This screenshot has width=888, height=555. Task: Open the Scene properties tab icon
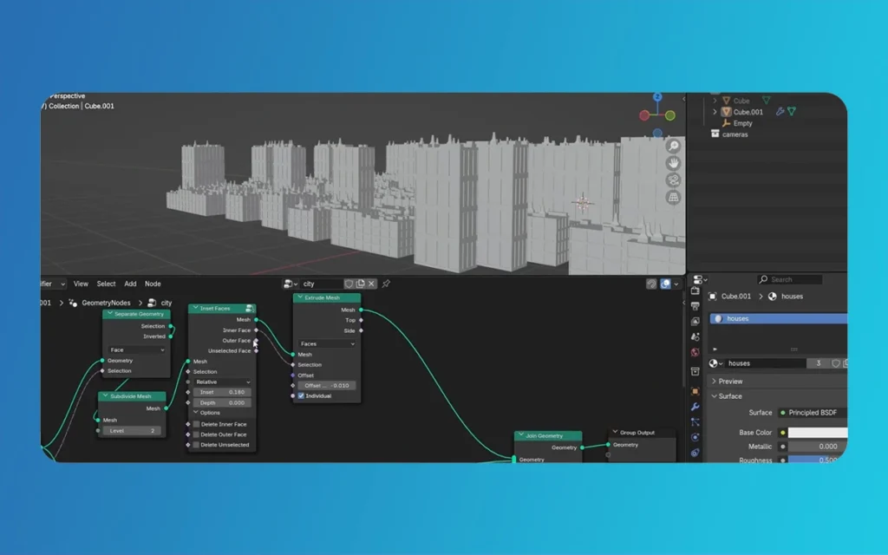pos(695,336)
